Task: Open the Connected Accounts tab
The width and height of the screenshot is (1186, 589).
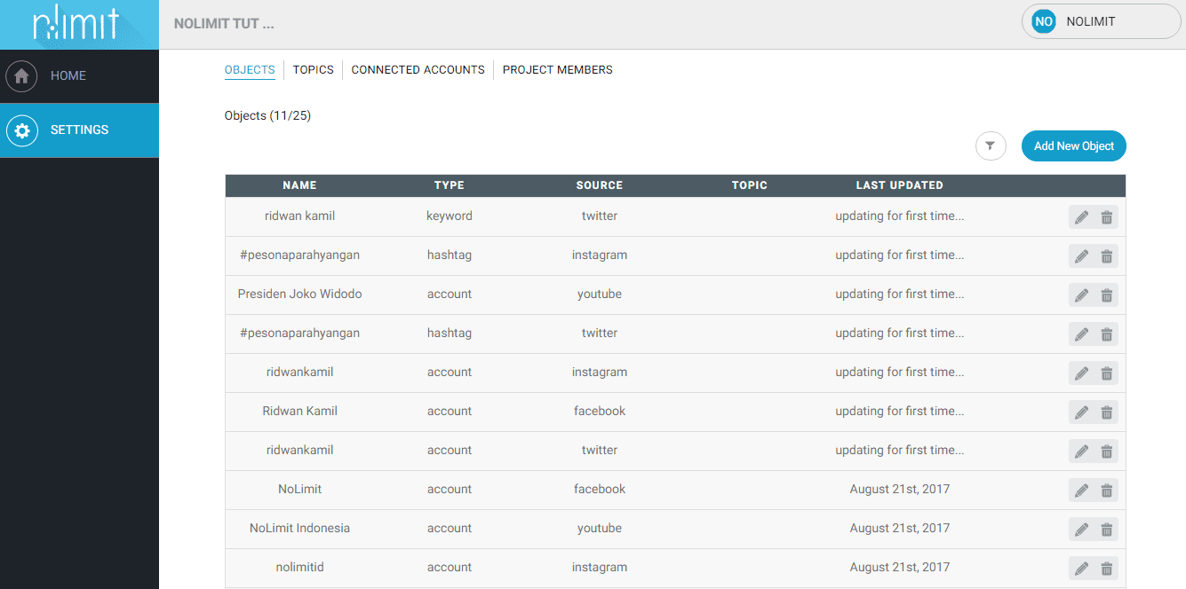Action: [418, 70]
